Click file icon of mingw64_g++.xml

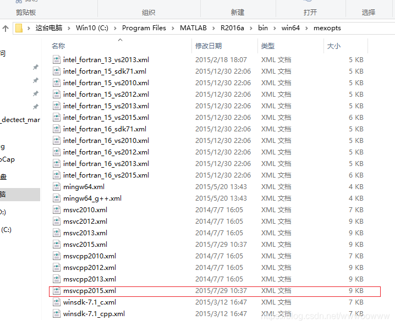57,198
